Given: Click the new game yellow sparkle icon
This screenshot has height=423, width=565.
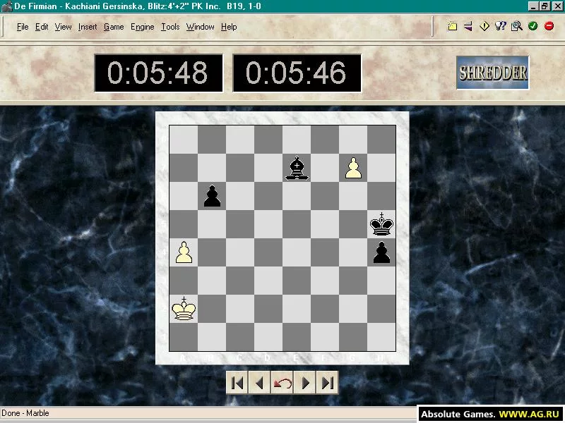Looking at the screenshot, I should [452, 26].
